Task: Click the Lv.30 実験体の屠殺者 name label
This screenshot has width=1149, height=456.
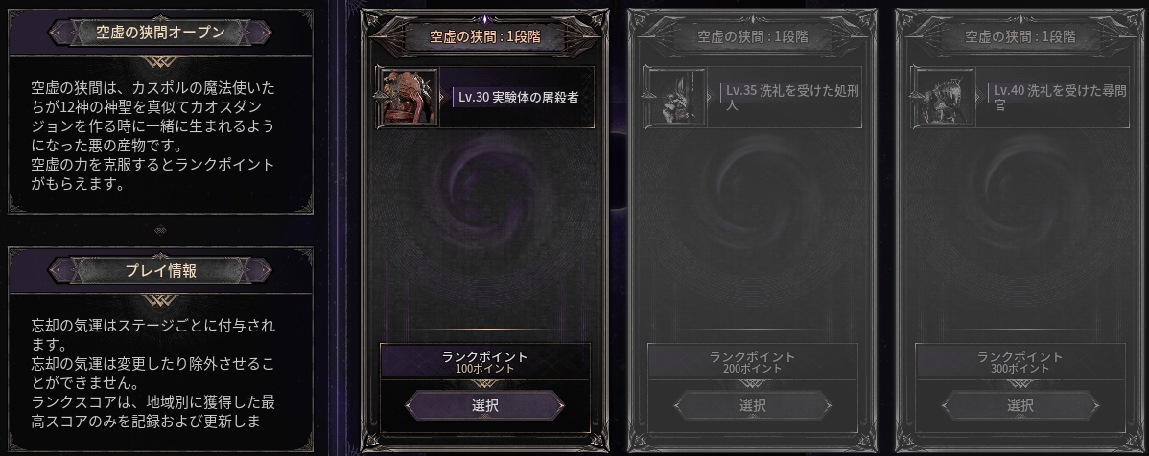Action: tap(518, 97)
